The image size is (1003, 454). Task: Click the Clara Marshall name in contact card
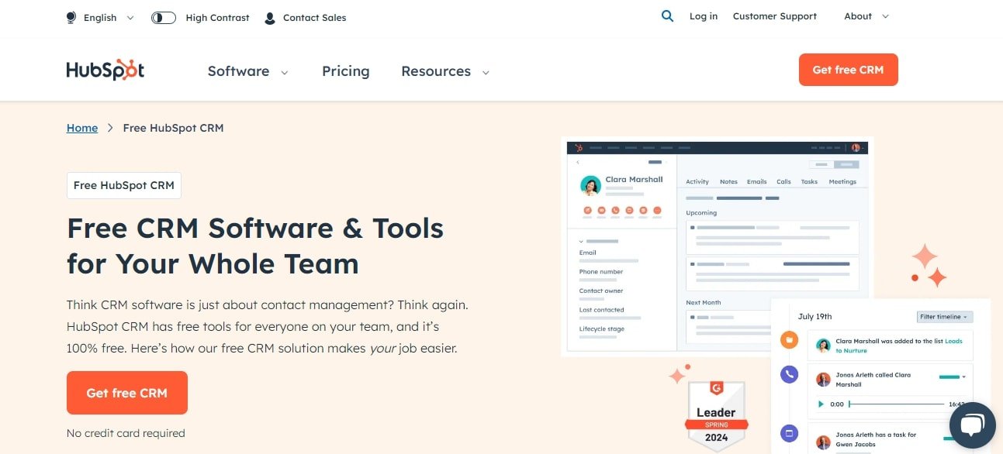click(635, 179)
